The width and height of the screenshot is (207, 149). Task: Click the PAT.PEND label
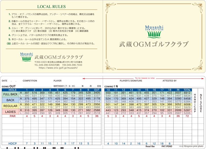pyautogui.click(x=167, y=146)
